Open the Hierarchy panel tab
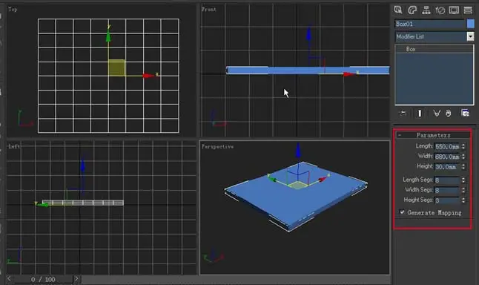This screenshot has width=479, height=285. [426, 10]
